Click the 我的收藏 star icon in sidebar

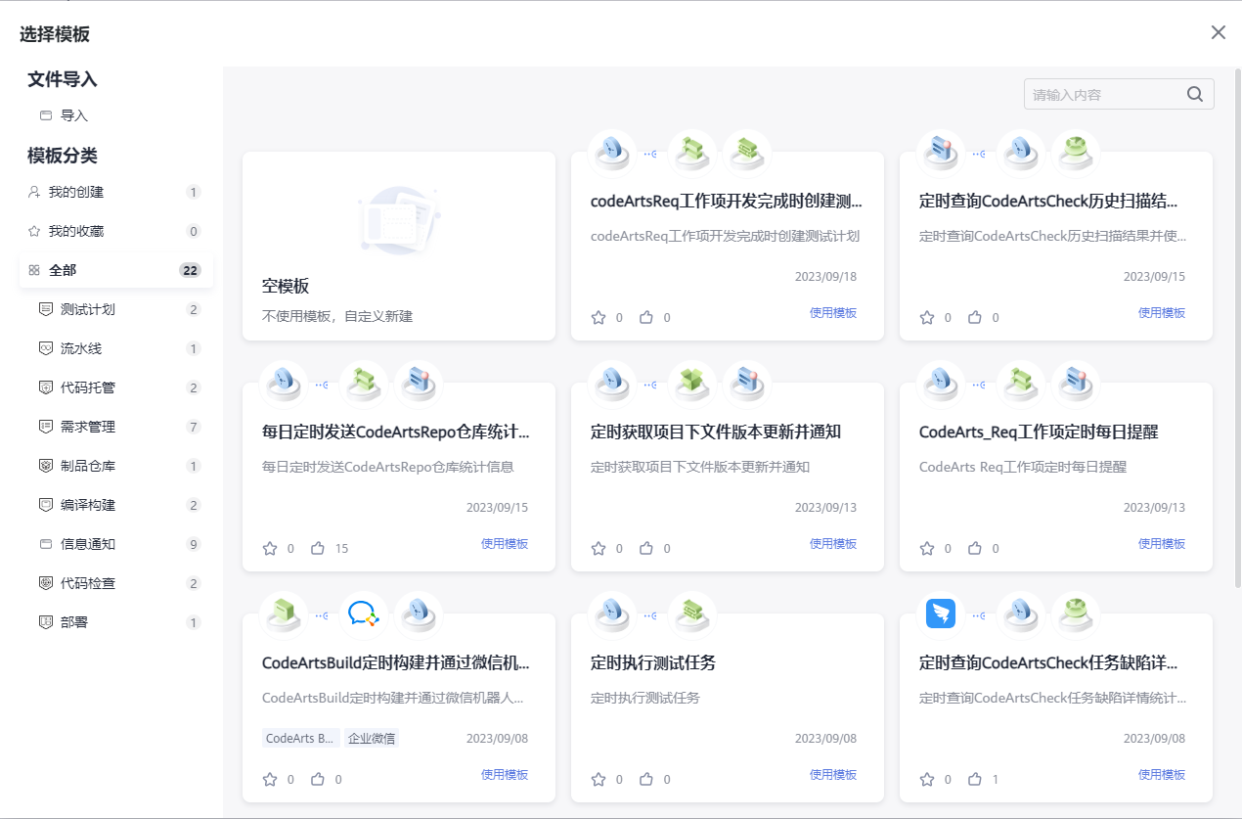point(34,231)
